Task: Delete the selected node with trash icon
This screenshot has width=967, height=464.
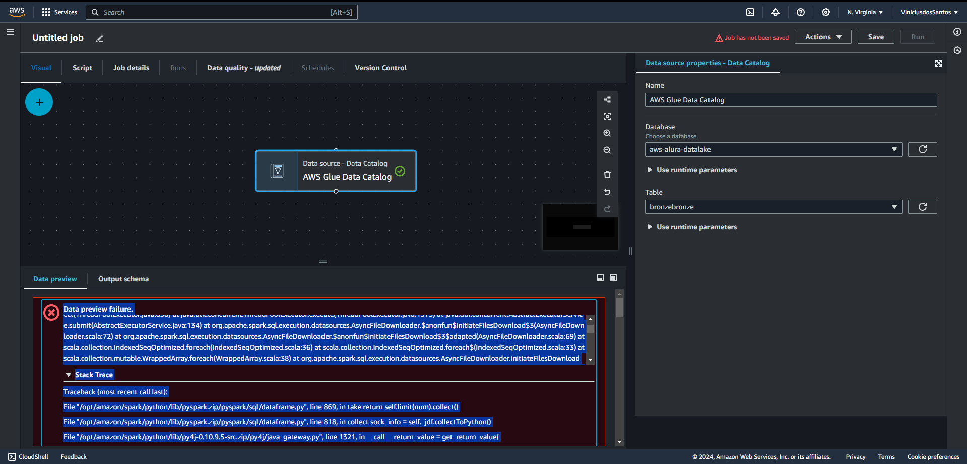Action: pos(607,175)
